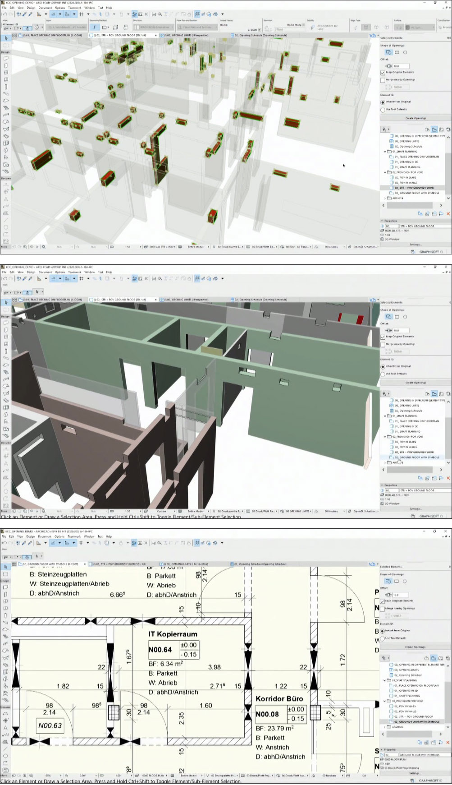Open Layout Book icon in top window organizer
The height and width of the screenshot is (785, 452).
(441, 129)
